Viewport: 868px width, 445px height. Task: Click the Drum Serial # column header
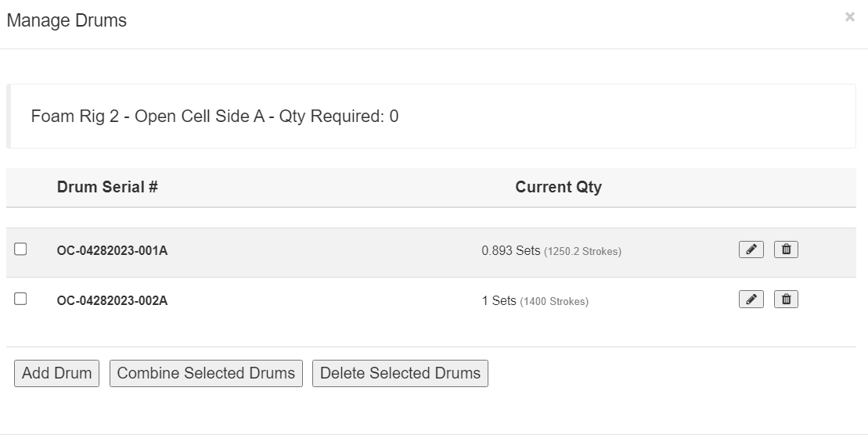coord(107,187)
